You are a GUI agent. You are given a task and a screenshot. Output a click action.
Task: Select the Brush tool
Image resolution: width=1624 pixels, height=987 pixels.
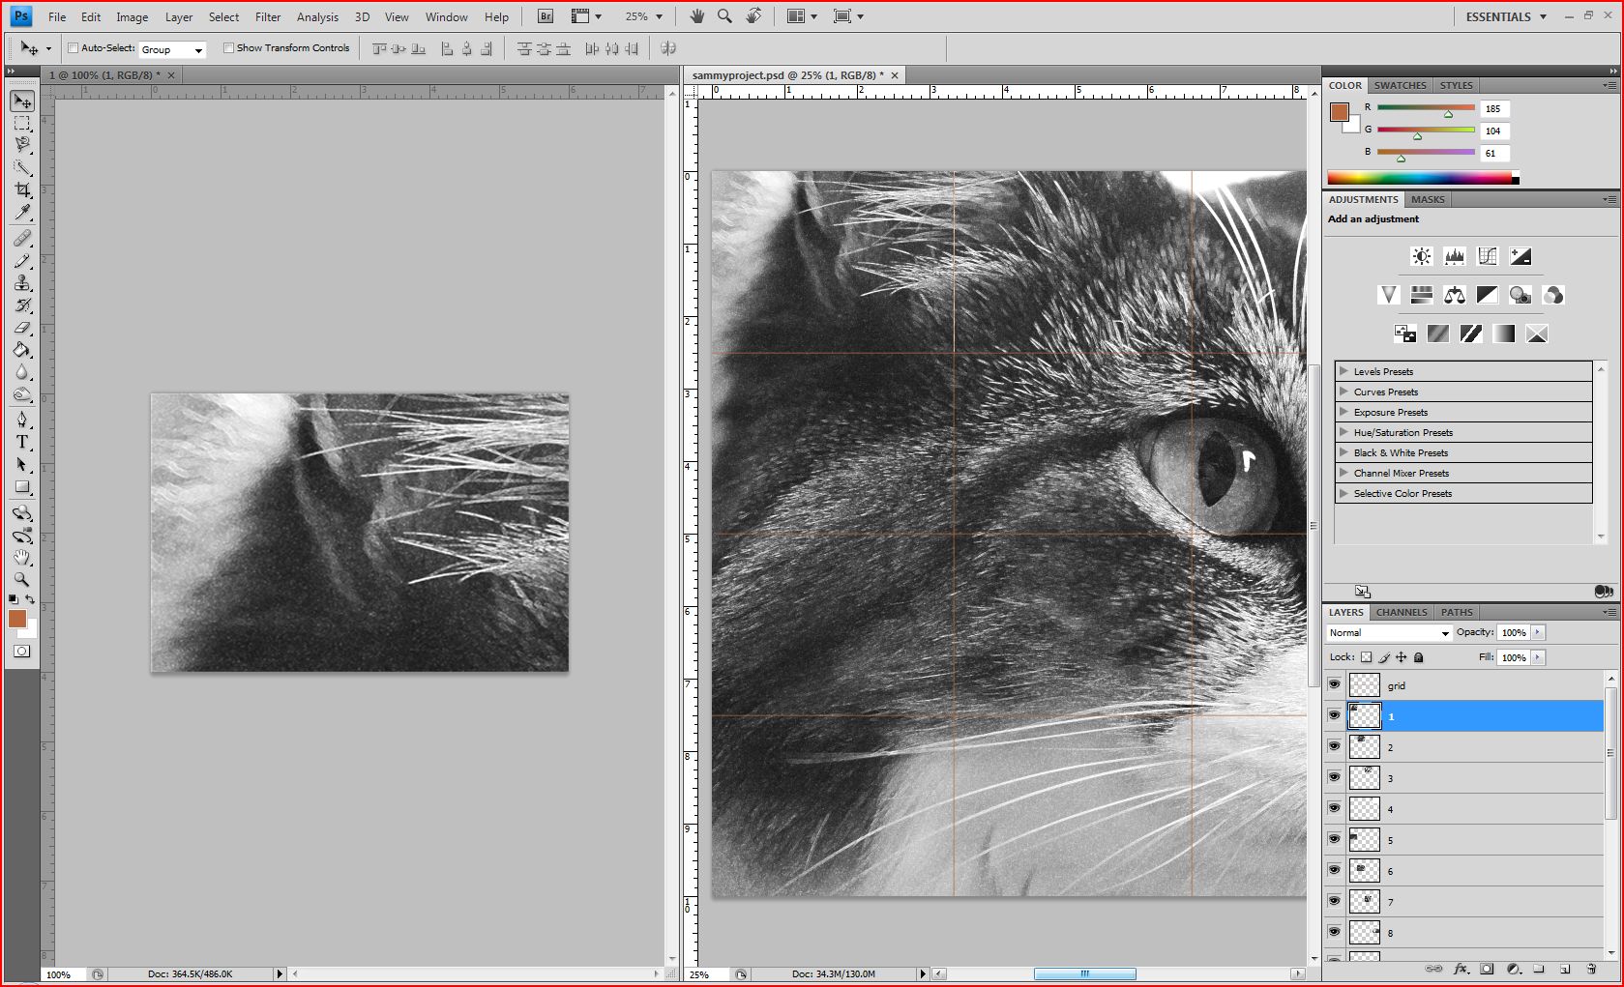pyautogui.click(x=22, y=261)
